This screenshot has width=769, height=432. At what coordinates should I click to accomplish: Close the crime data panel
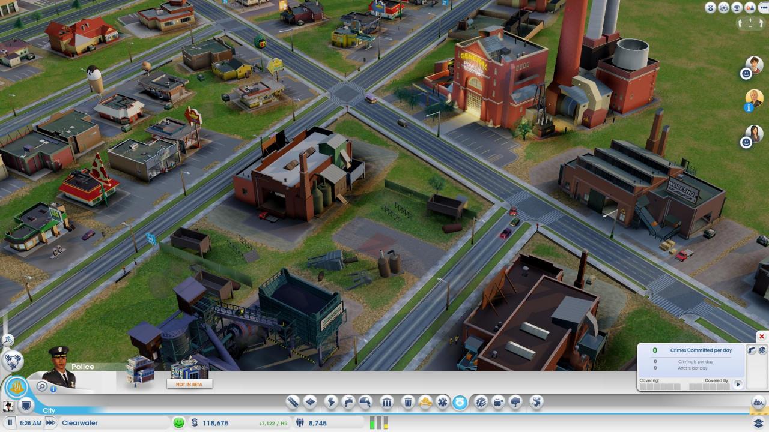coord(762,337)
